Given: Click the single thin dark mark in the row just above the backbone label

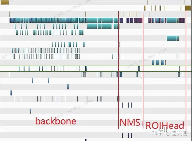Looking at the screenshot, I should (x=113, y=117).
